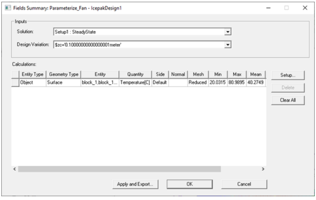This screenshot has width=316, height=200.
Task: Click the Mesh column header
Action: pos(198,74)
